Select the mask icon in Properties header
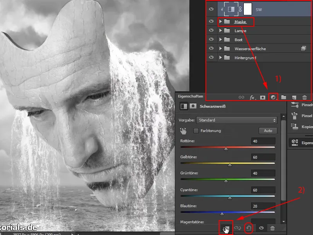Screen dimensions: 313x235 coord(193,106)
